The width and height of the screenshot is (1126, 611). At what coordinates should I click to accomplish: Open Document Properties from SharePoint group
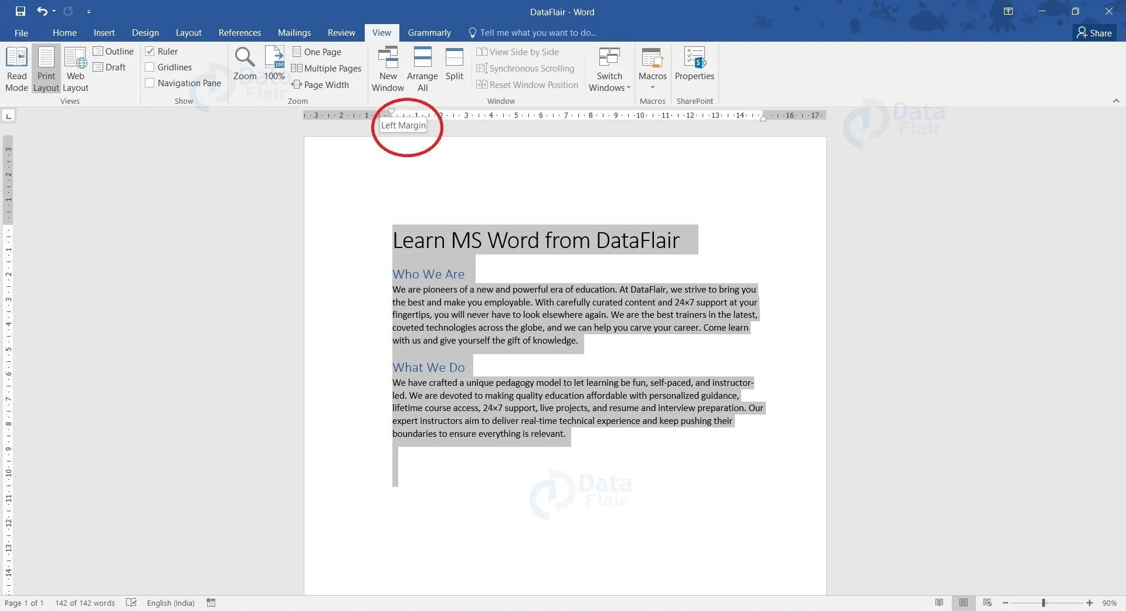(x=694, y=65)
